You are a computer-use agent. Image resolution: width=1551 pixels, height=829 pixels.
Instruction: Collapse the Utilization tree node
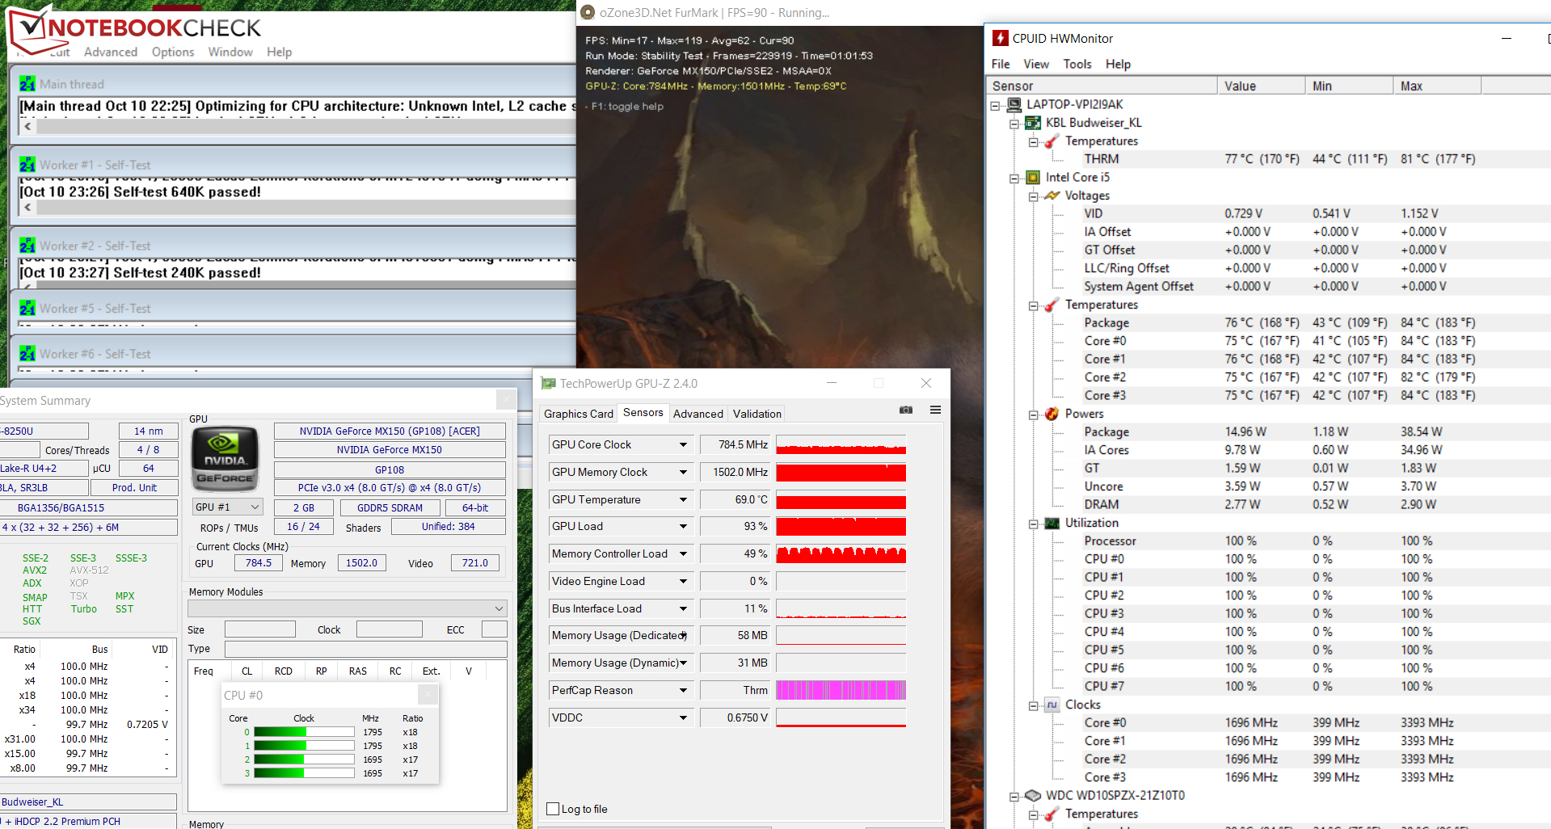(x=1033, y=524)
